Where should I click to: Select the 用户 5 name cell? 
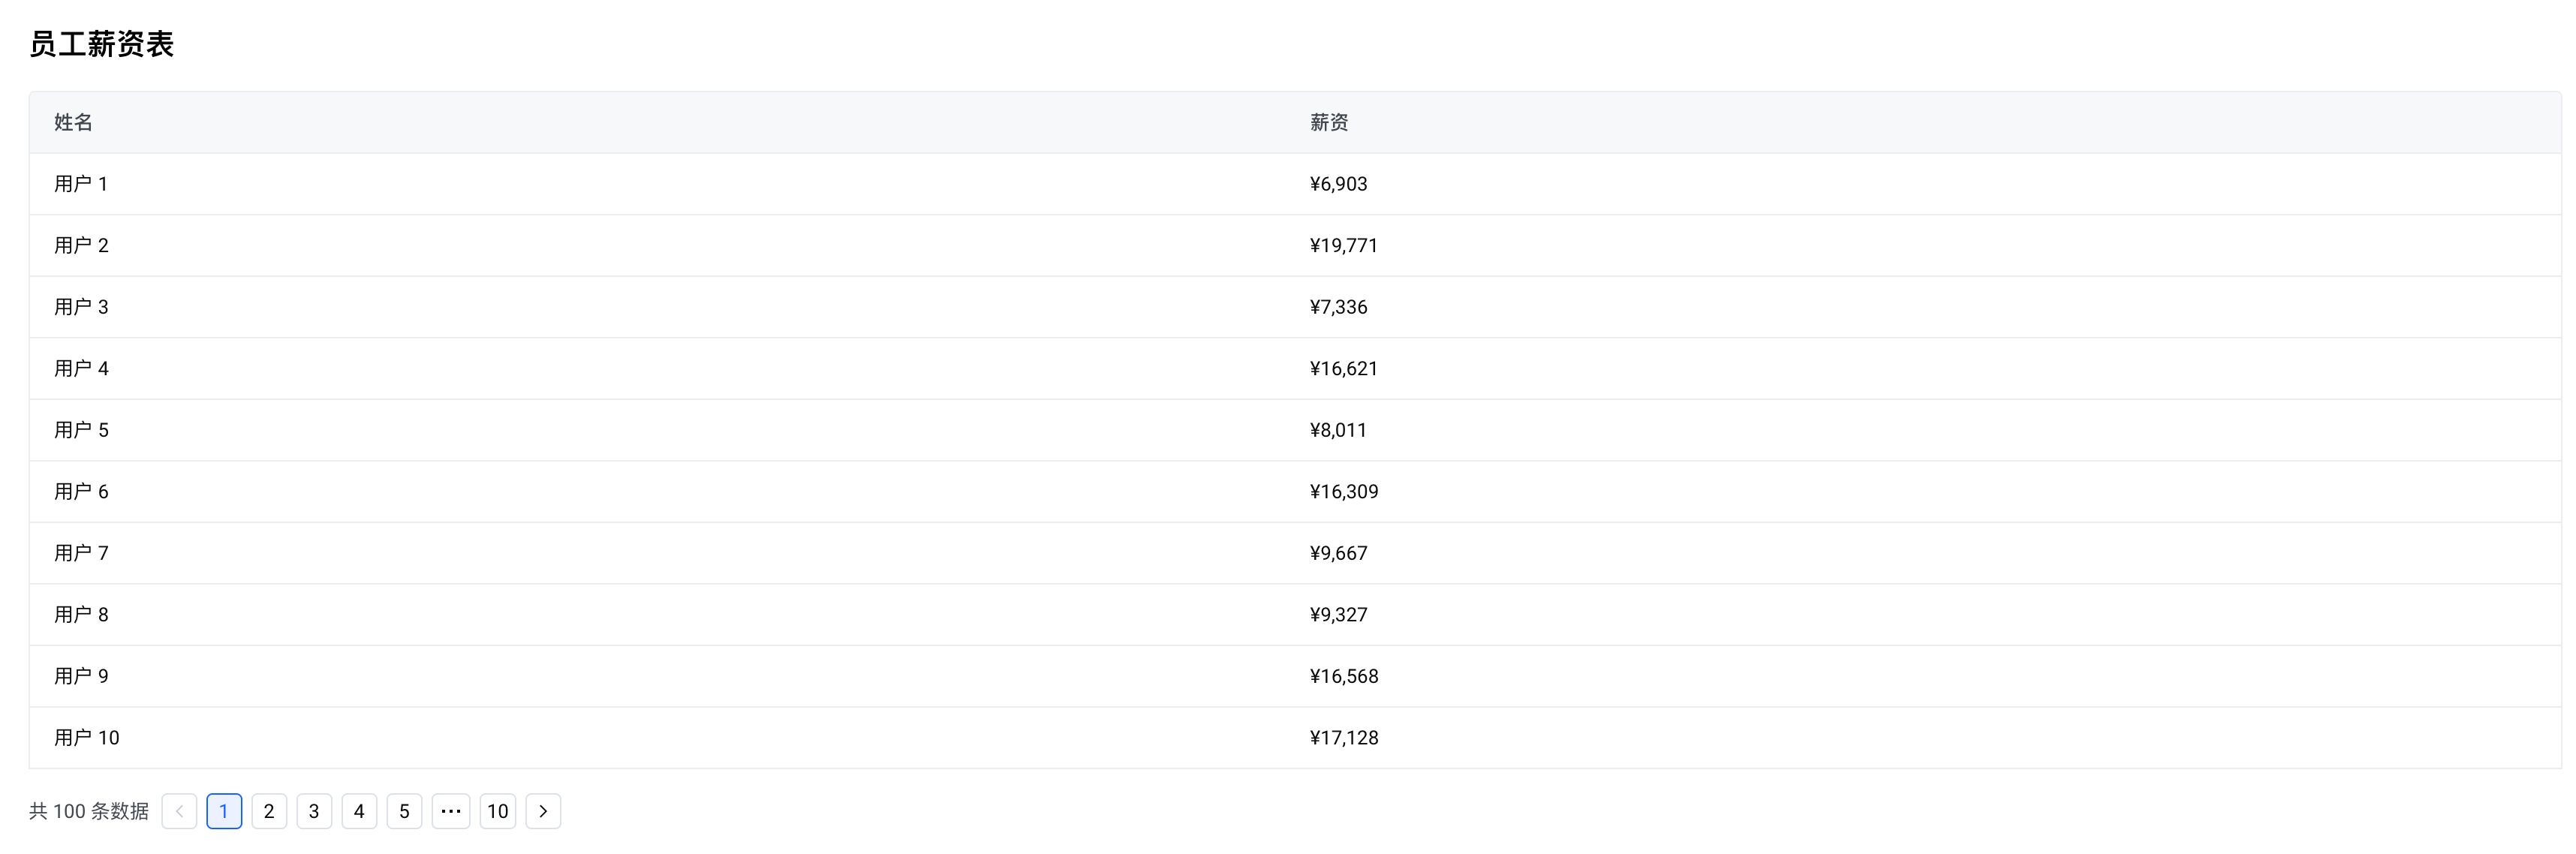(81, 430)
